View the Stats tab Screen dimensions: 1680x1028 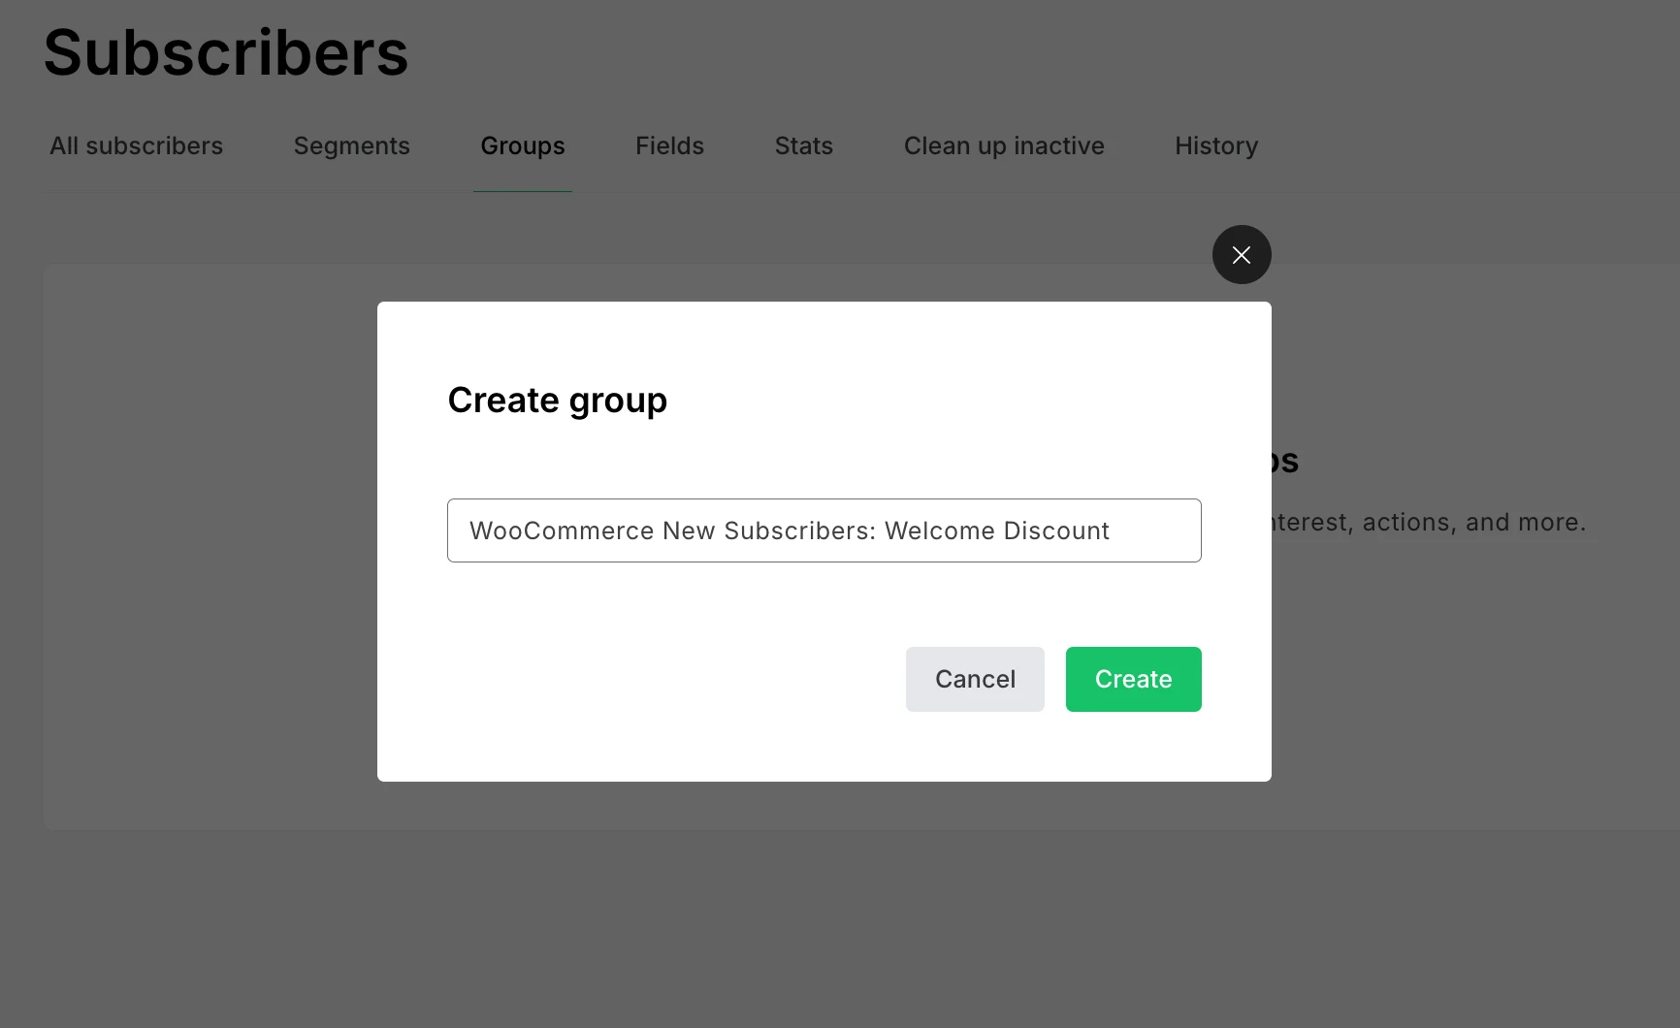pyautogui.click(x=803, y=145)
